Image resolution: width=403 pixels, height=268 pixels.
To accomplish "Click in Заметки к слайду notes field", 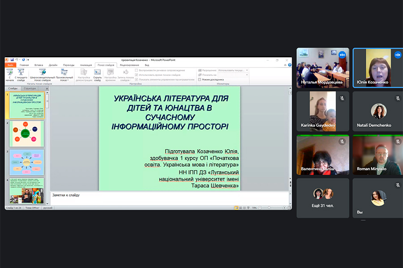I will pos(169,198).
